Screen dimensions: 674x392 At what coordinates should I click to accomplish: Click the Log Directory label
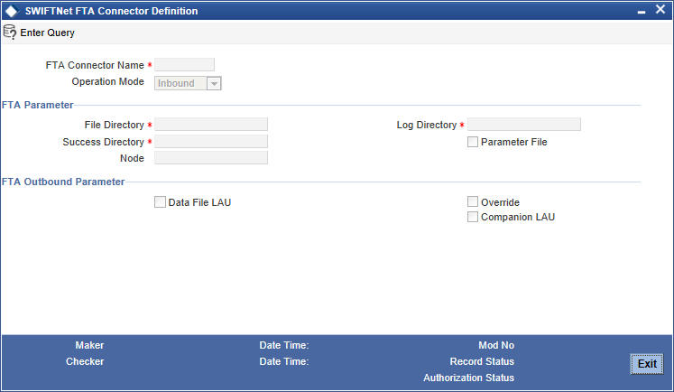[x=427, y=125]
